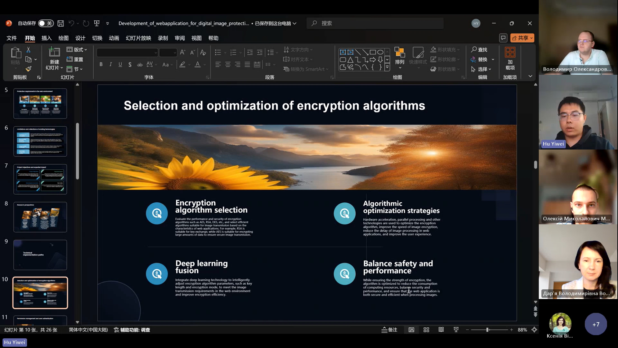Toggle the AutoSave switch
618x348 pixels.
[46, 23]
